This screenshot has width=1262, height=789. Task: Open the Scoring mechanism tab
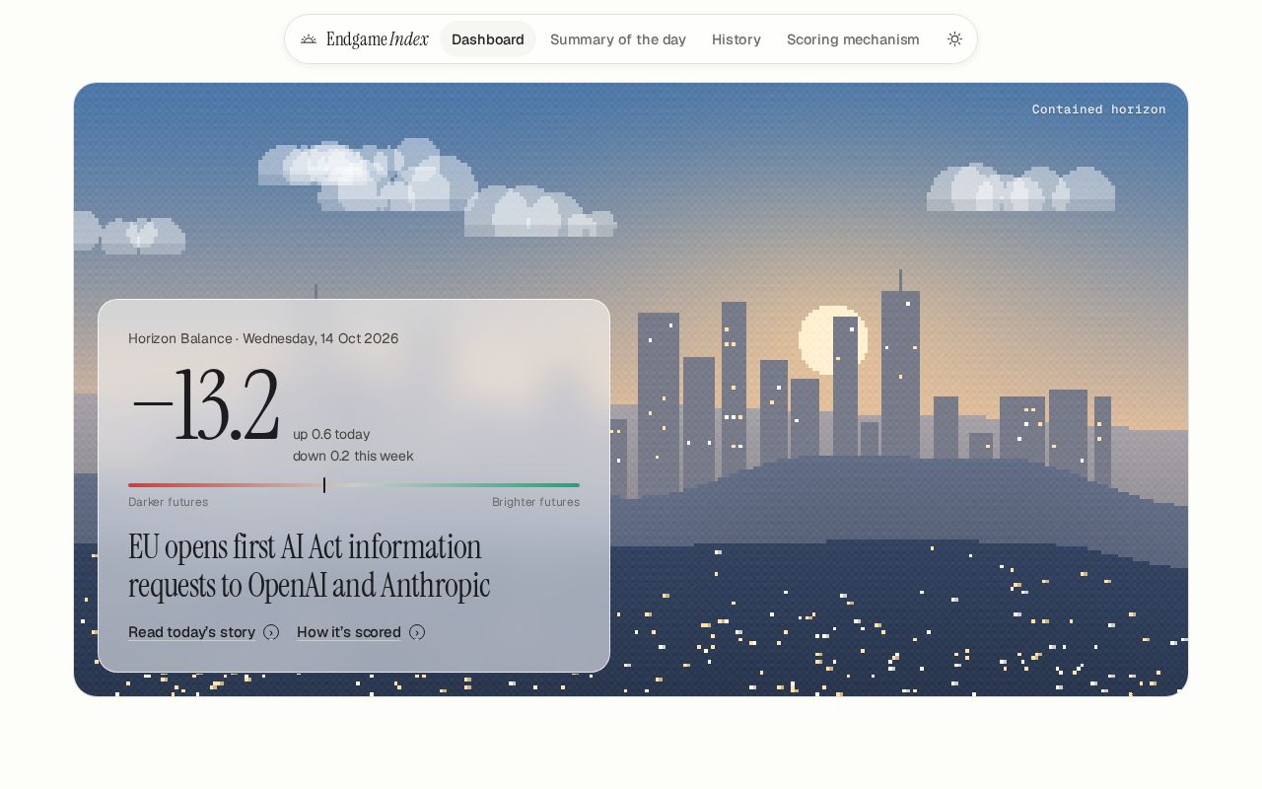click(853, 39)
